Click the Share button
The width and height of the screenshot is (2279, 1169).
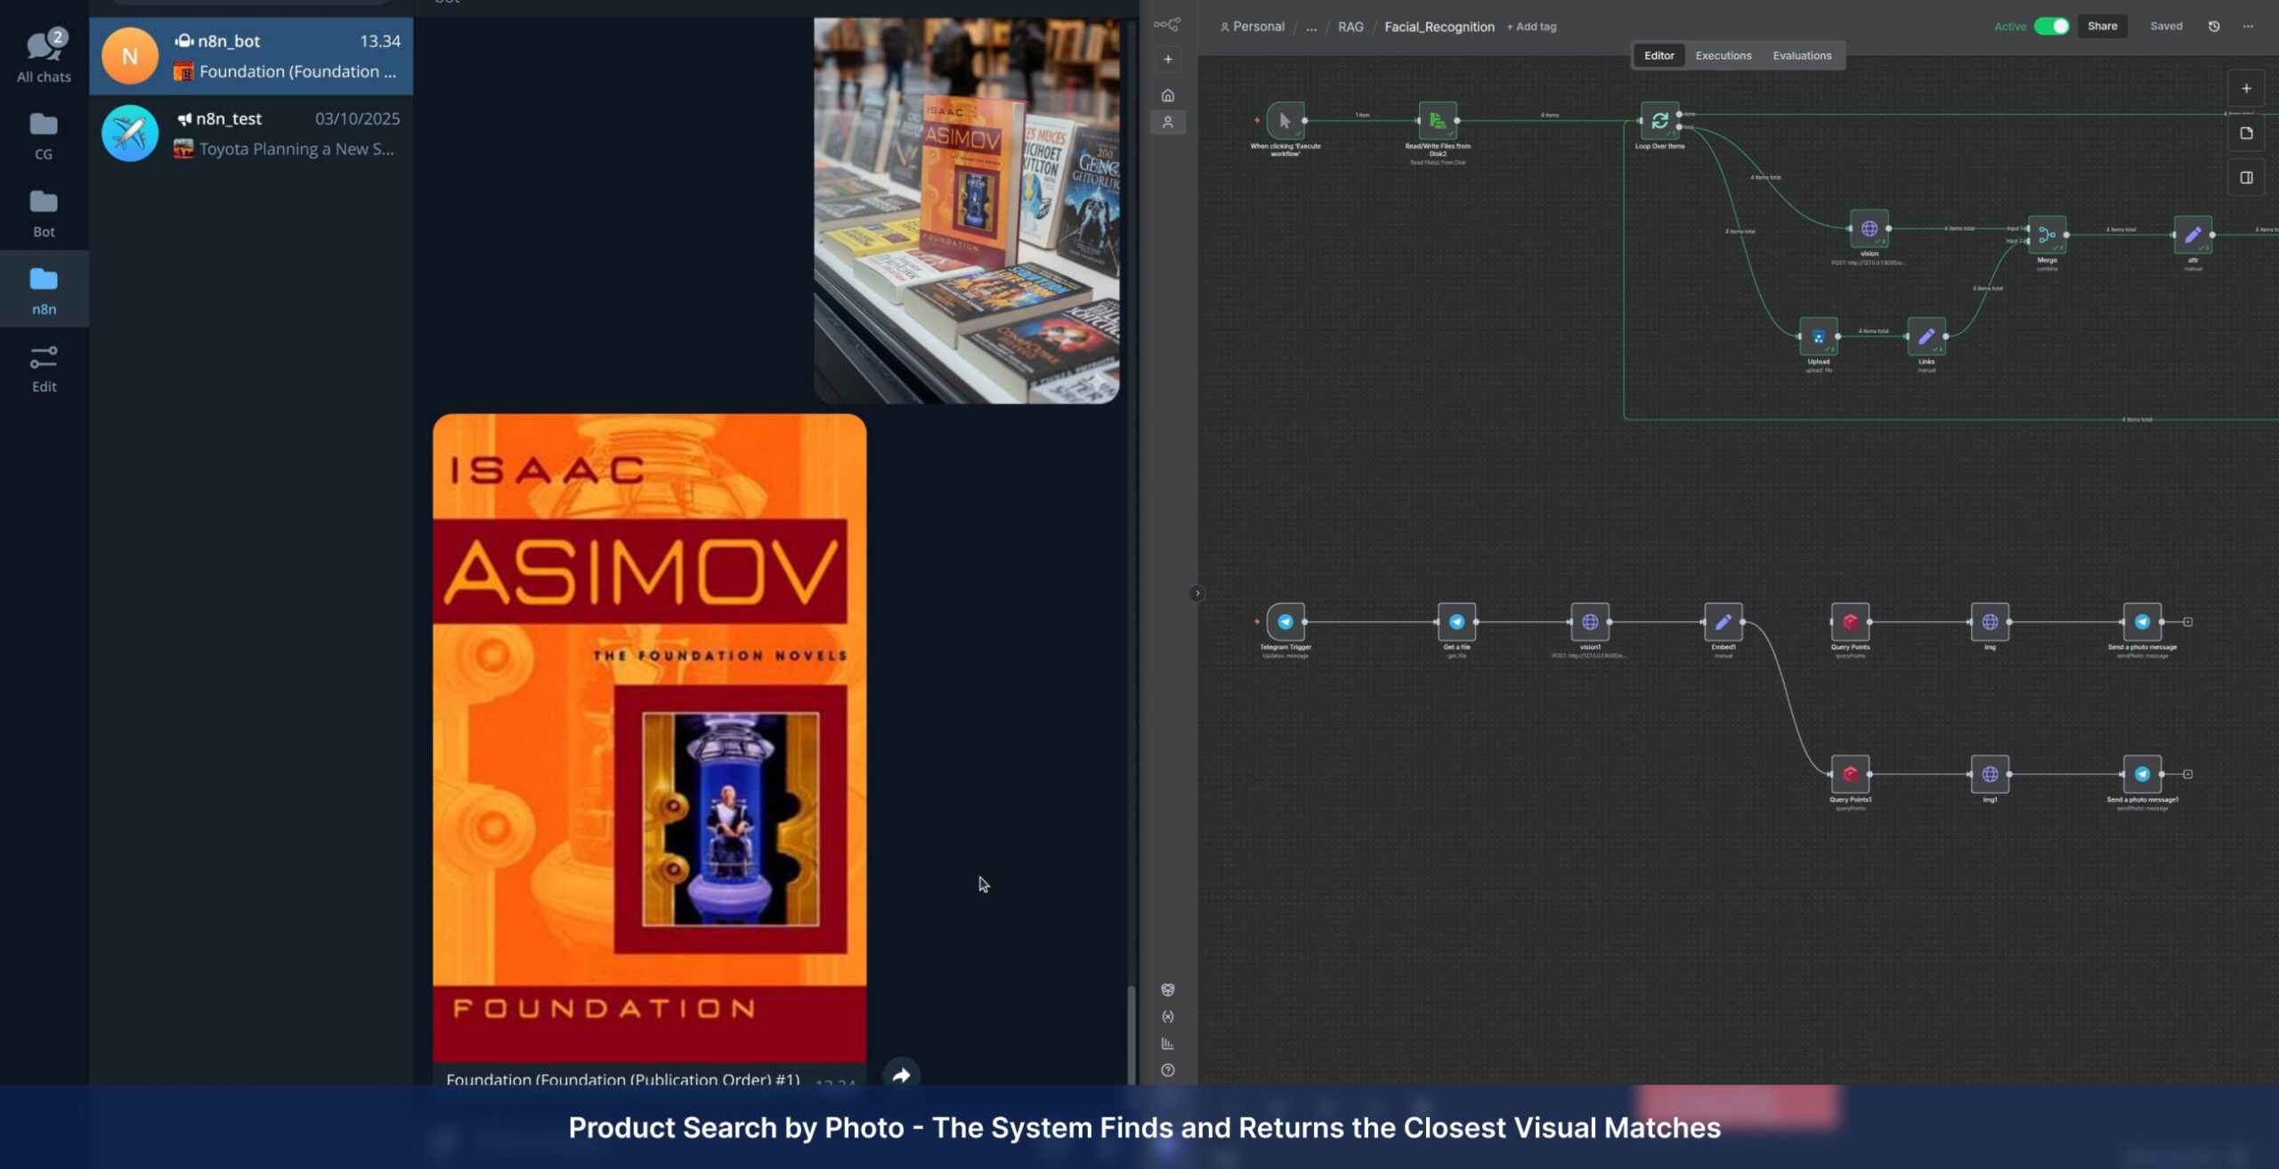coord(2102,26)
